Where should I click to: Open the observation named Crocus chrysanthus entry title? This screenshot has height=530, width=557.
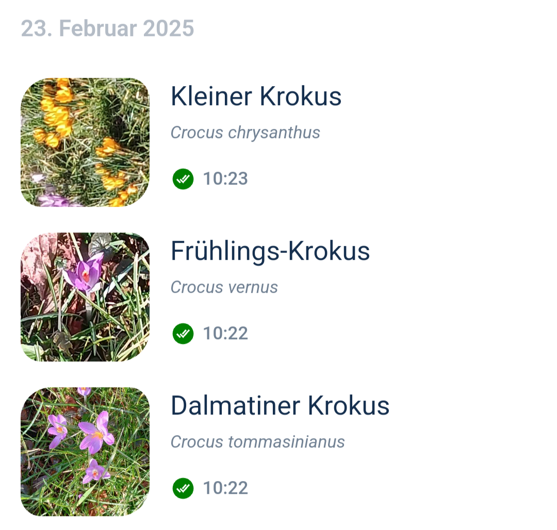click(x=256, y=96)
